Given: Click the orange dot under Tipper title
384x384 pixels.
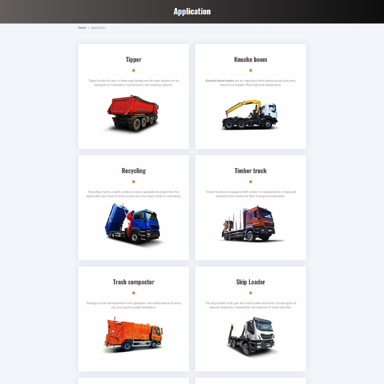Looking at the screenshot, I should [133, 70].
